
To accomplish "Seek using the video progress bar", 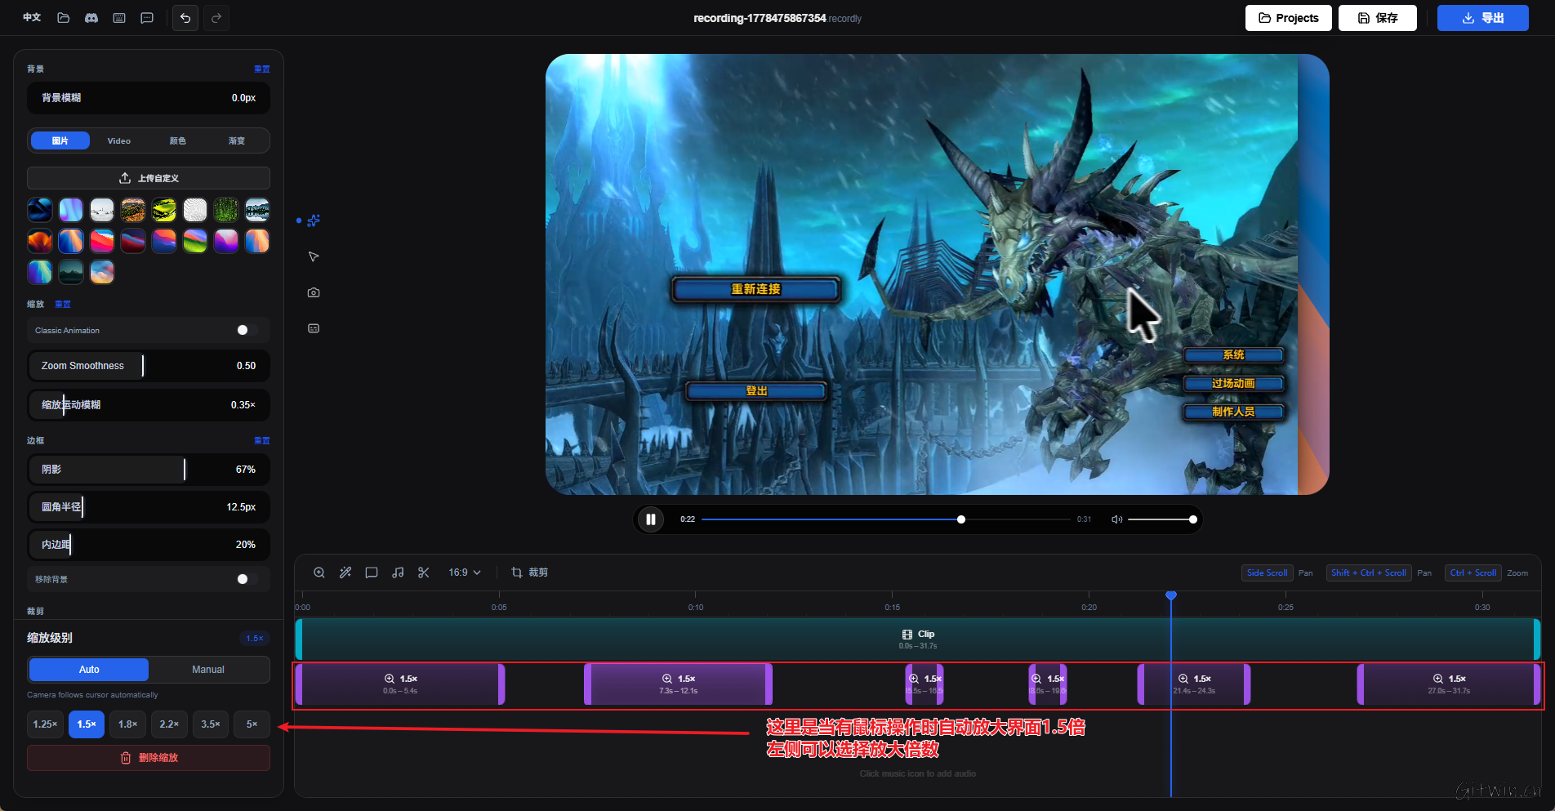I will [886, 519].
